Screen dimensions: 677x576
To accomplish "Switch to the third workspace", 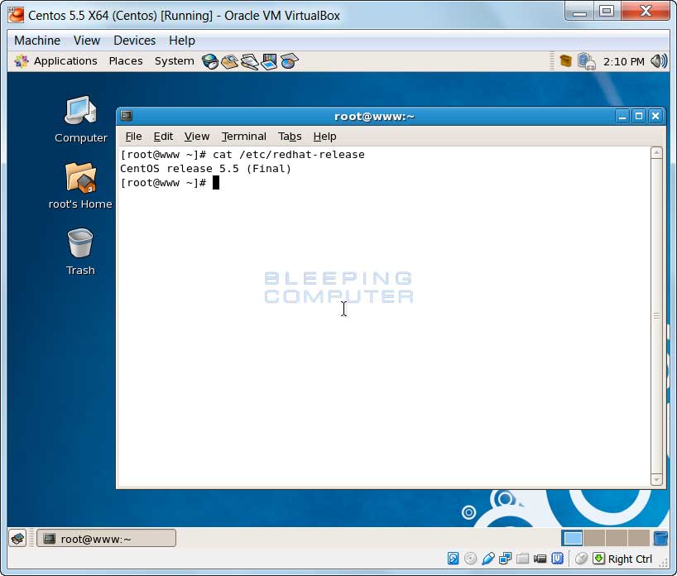I will [617, 539].
